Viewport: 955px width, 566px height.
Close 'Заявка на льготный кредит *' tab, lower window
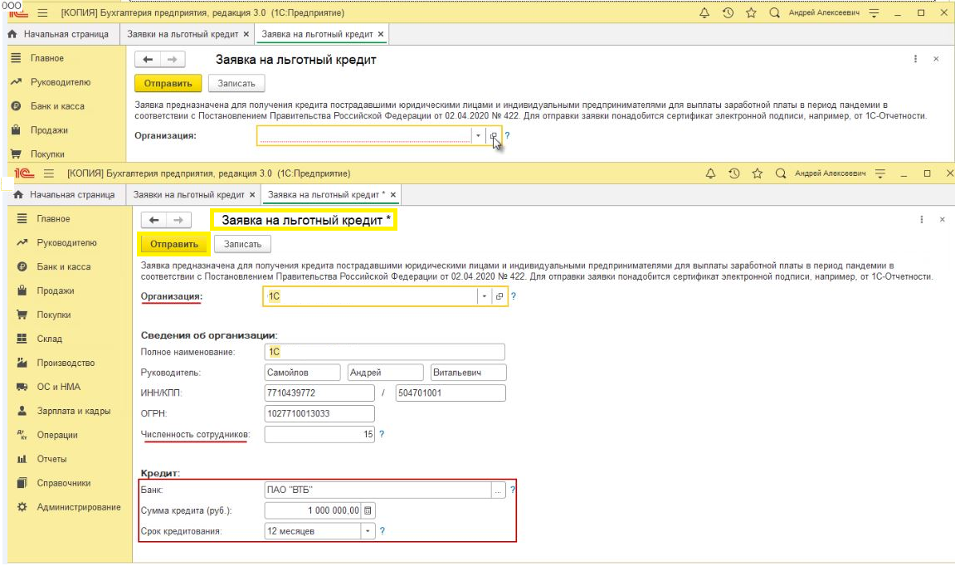point(393,195)
